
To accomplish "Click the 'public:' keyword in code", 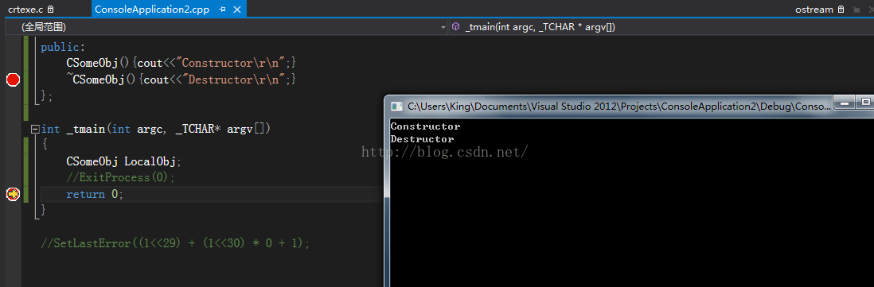I will (63, 47).
